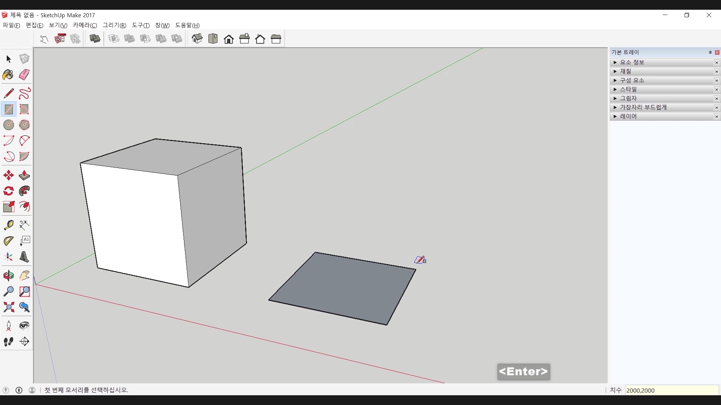The image size is (721, 405).
Task: Select the Eraser tool
Action: tap(24, 75)
